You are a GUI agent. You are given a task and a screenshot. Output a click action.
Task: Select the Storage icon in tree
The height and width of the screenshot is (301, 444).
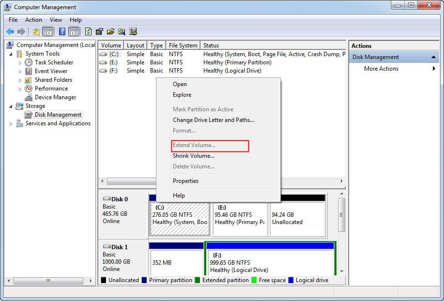(x=19, y=106)
